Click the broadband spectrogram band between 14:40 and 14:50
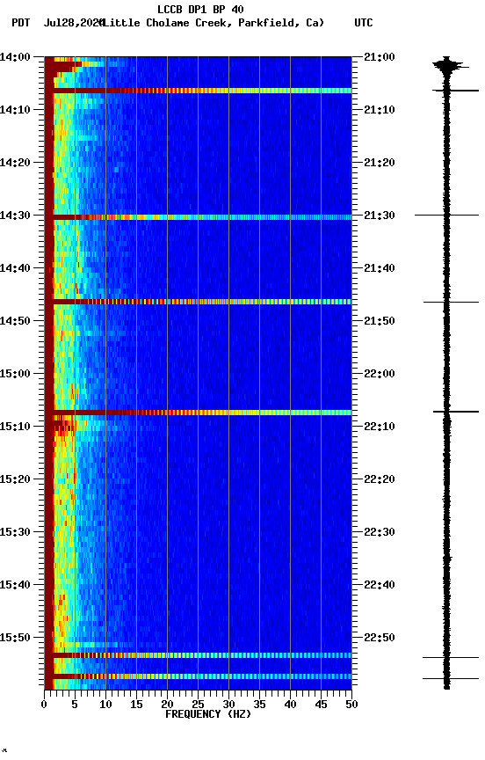Viewport: 485px width, 760px height. 198,302
